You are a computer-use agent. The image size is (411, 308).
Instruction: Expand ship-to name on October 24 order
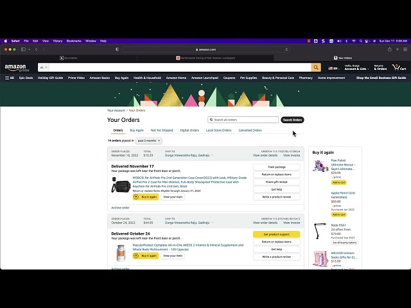point(189,223)
